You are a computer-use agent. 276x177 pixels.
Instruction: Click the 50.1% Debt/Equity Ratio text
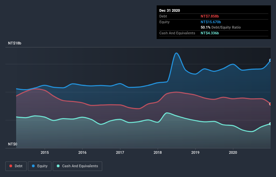[221, 27]
